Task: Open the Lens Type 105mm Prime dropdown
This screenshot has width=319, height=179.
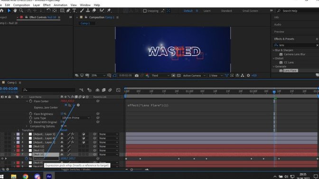Action: click(75, 118)
